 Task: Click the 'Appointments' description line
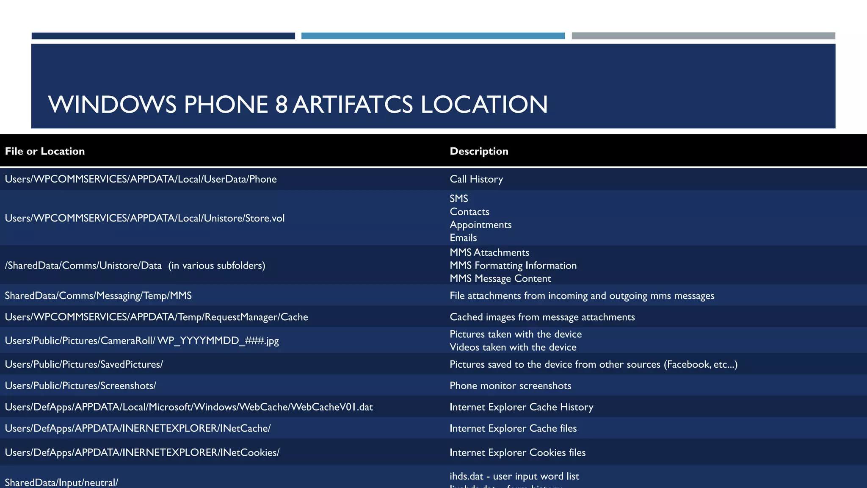480,225
